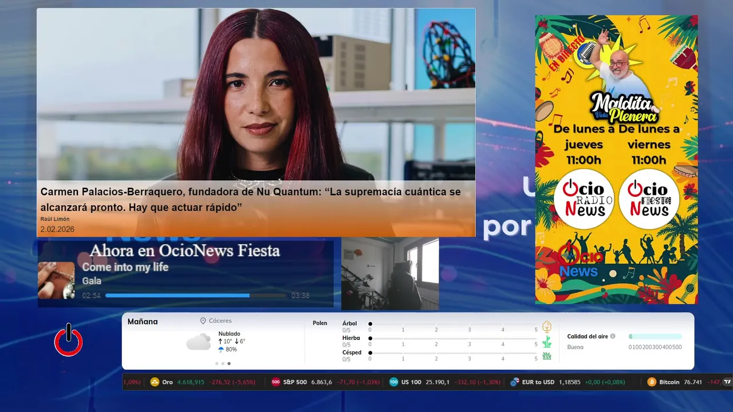The width and height of the screenshot is (733, 412).
Task: Click the S&P 500 red badge icon
Action: (x=276, y=382)
